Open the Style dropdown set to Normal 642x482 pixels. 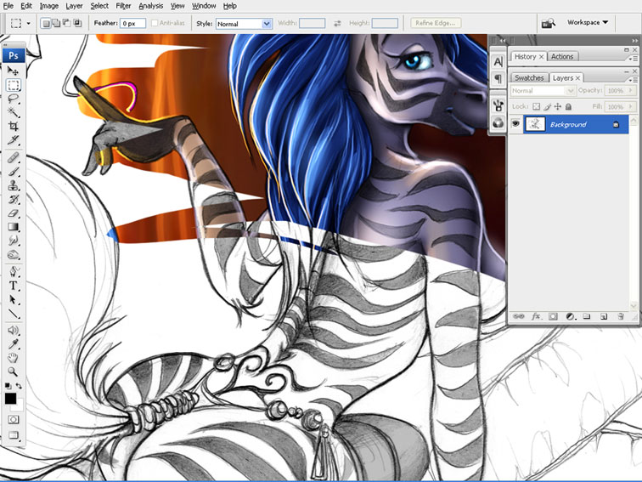[x=244, y=24]
